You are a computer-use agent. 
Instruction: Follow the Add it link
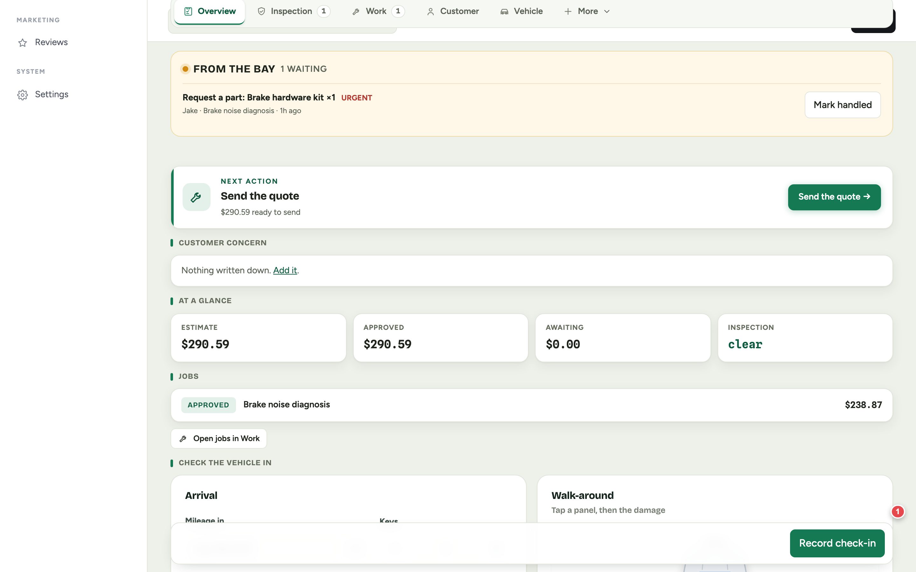tap(285, 270)
